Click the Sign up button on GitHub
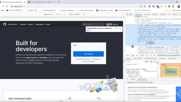Viewport: 181px width, 102px height. tap(115, 24)
